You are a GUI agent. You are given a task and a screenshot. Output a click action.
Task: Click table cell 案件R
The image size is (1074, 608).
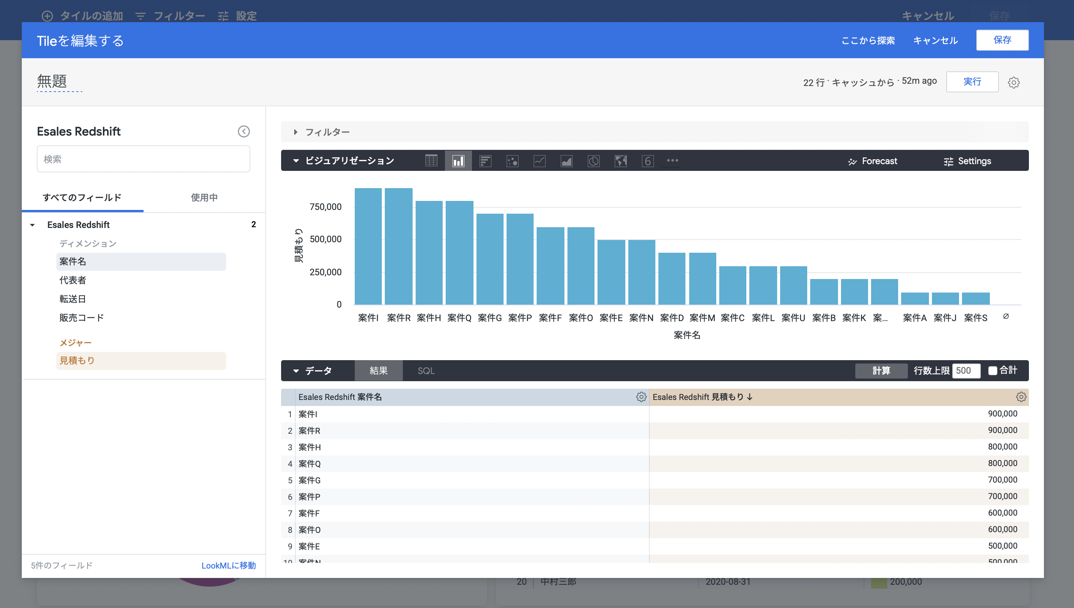click(310, 431)
